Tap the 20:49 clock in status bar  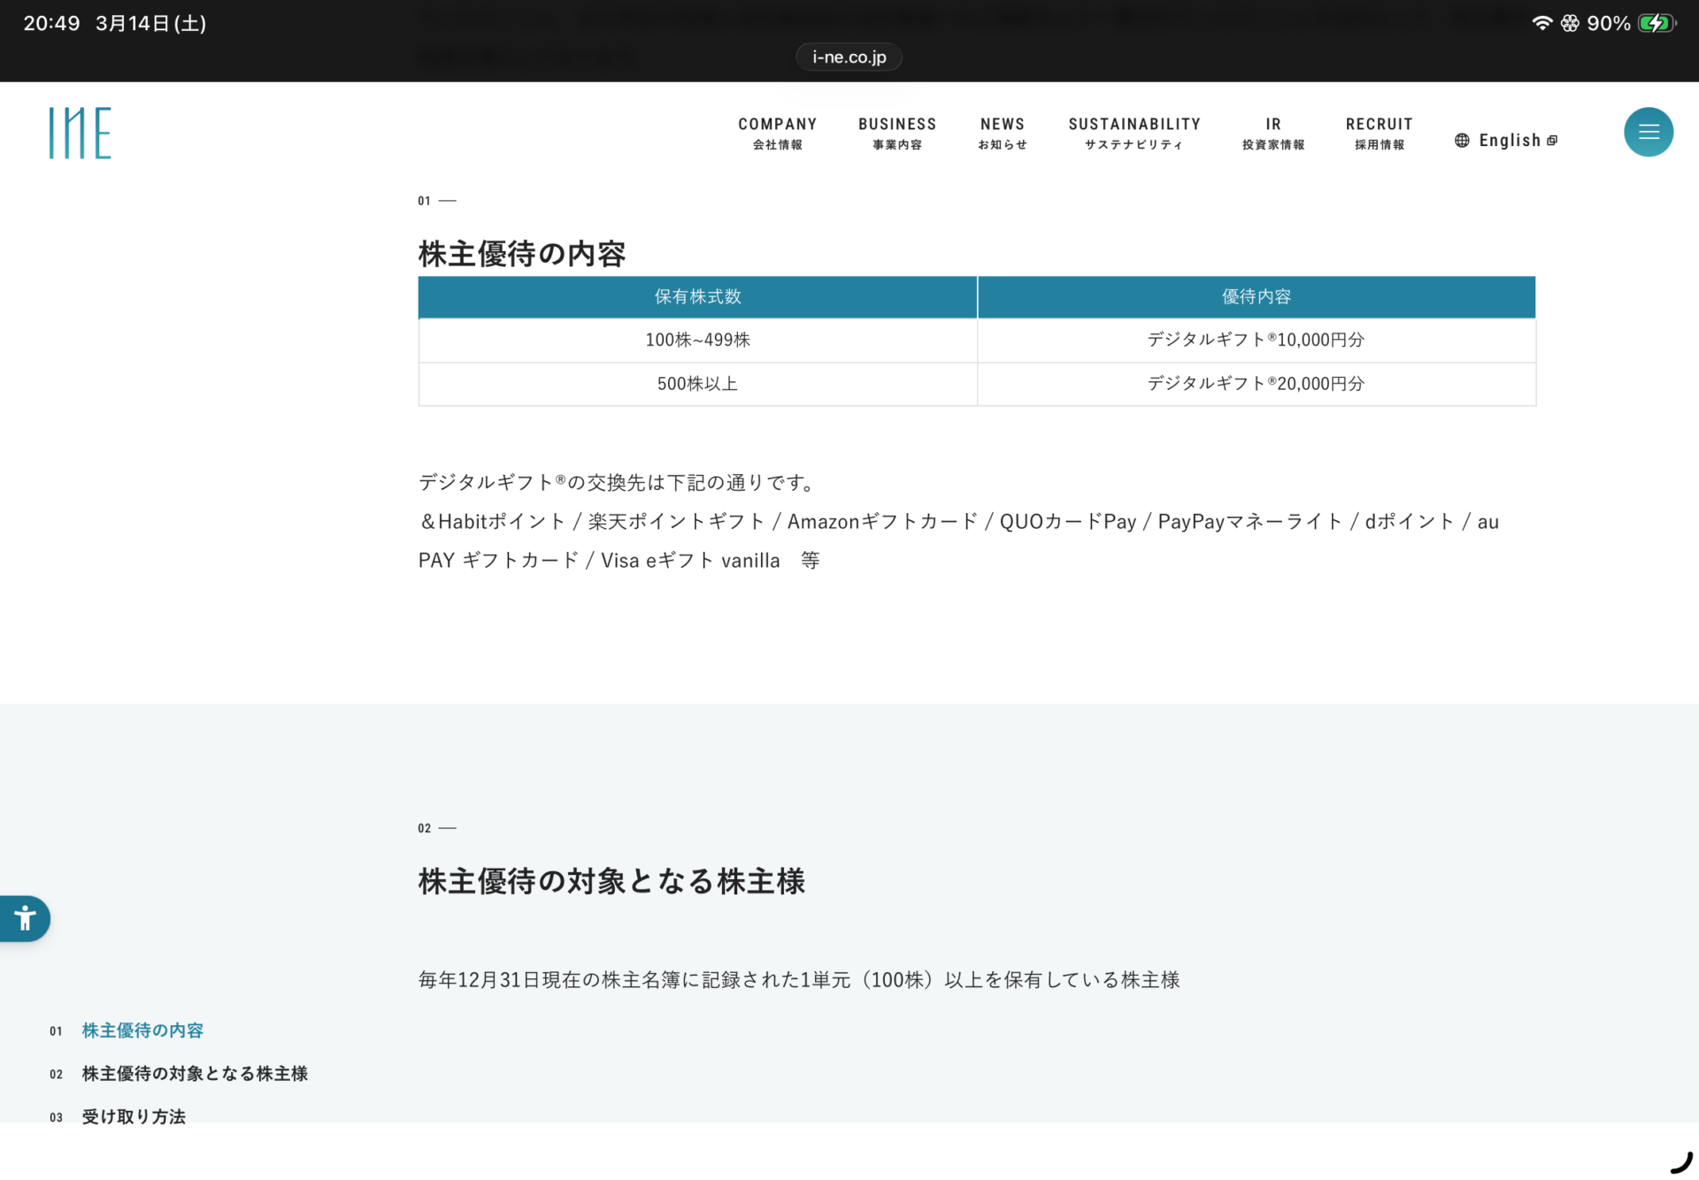(x=51, y=24)
